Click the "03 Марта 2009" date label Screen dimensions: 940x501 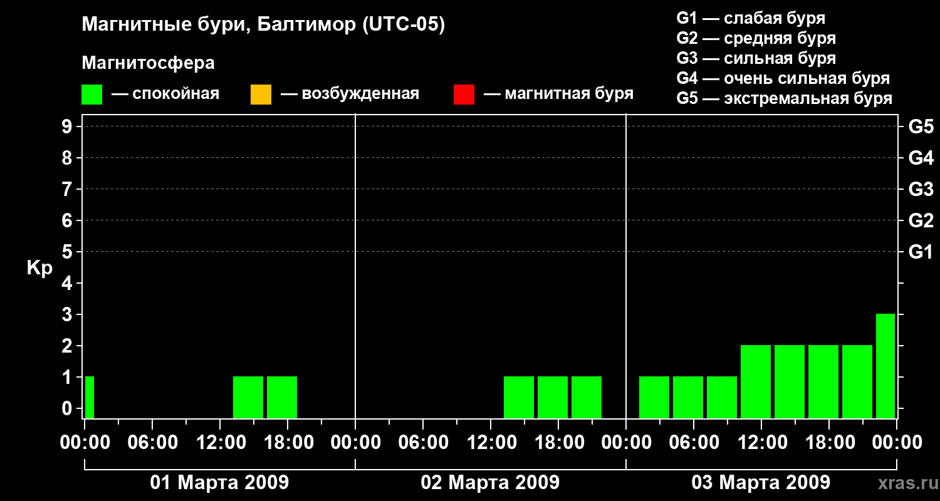[761, 483]
